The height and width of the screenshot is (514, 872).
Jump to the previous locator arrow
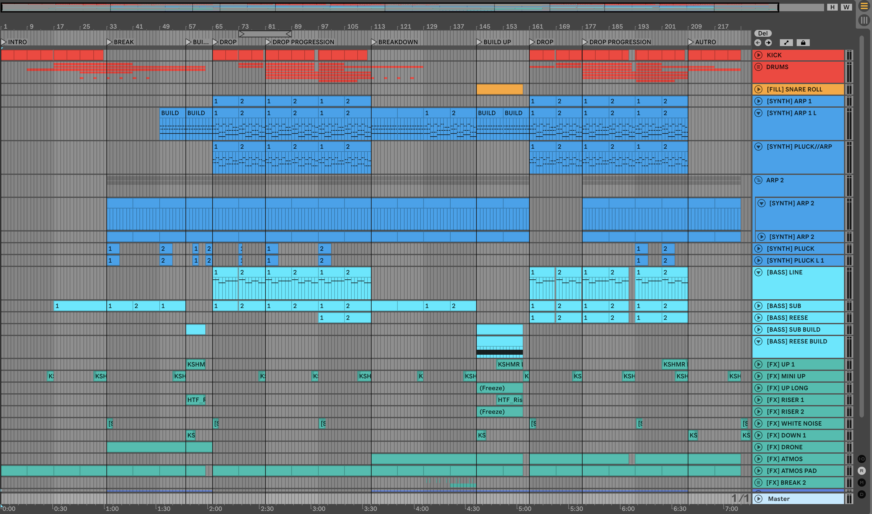point(758,43)
